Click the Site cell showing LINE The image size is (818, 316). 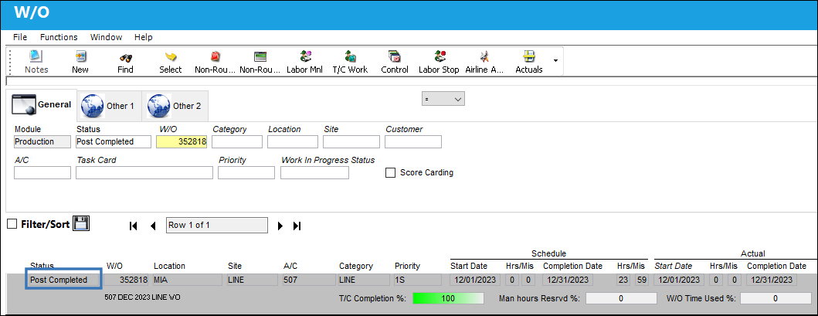coord(252,280)
